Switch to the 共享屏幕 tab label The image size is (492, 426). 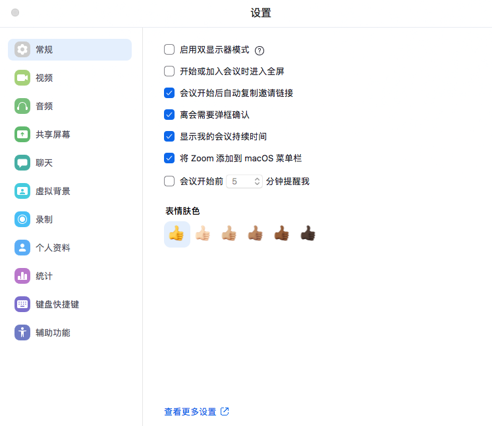point(53,134)
